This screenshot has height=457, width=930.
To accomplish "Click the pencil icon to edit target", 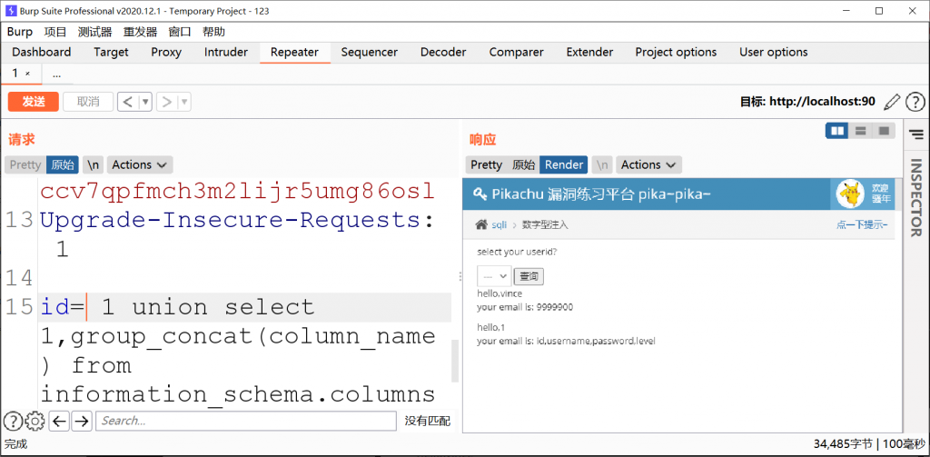I will click(893, 102).
